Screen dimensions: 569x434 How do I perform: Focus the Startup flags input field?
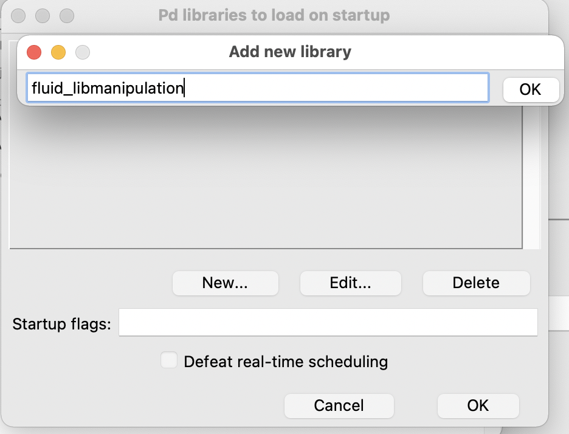coord(328,322)
